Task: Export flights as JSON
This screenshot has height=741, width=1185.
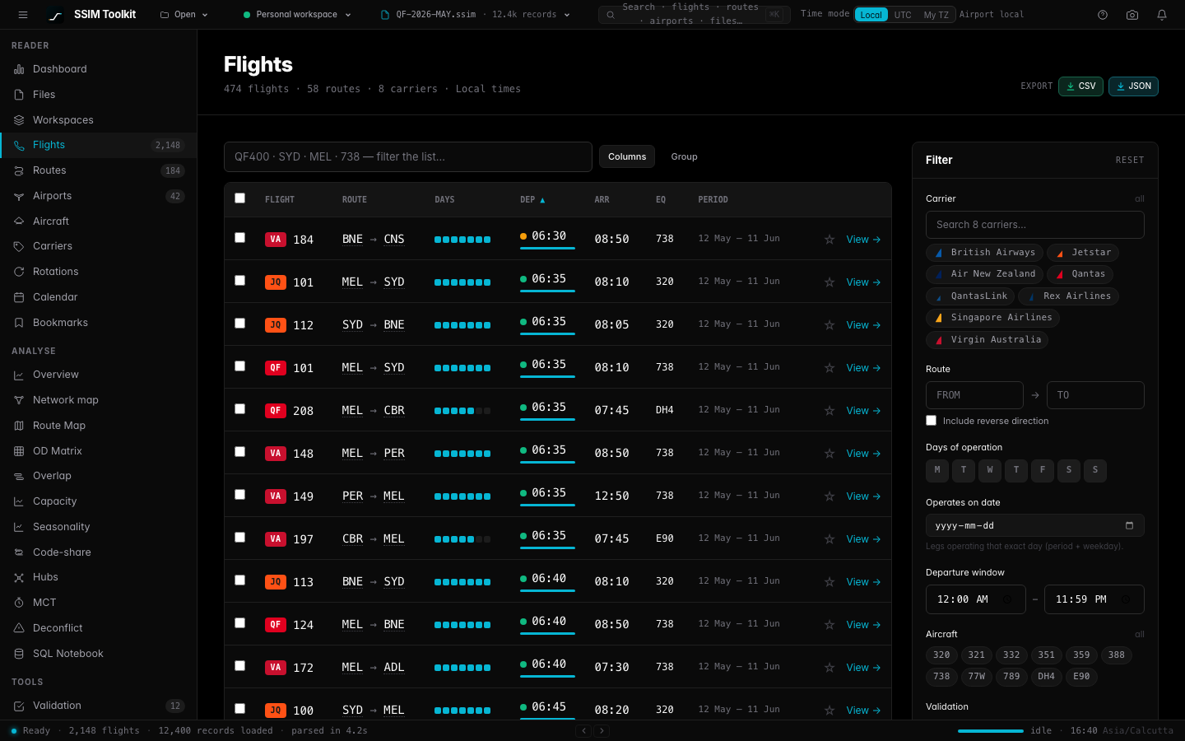Action: (x=1133, y=86)
